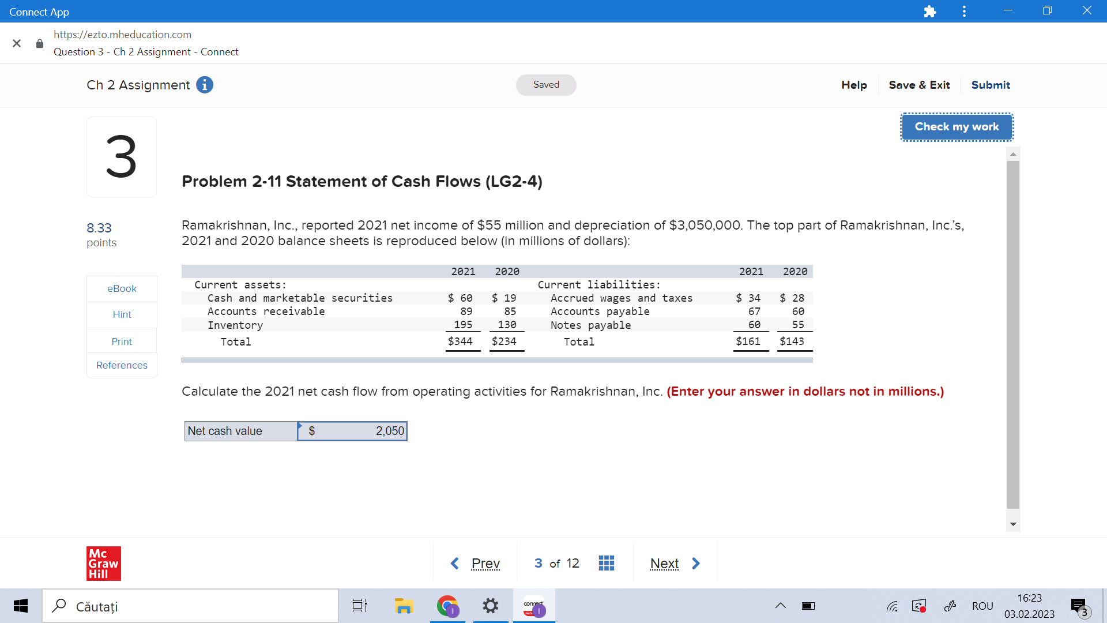The width and height of the screenshot is (1107, 623).
Task: Click the Check my work button
Action: (956, 127)
